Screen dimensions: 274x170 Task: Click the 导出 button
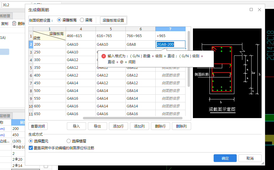pos(97,126)
